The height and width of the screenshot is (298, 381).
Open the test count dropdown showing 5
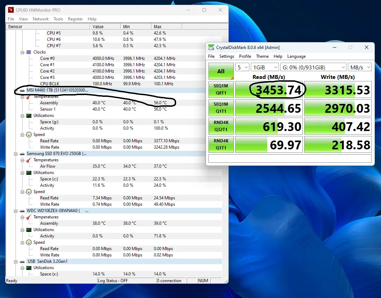pos(242,67)
